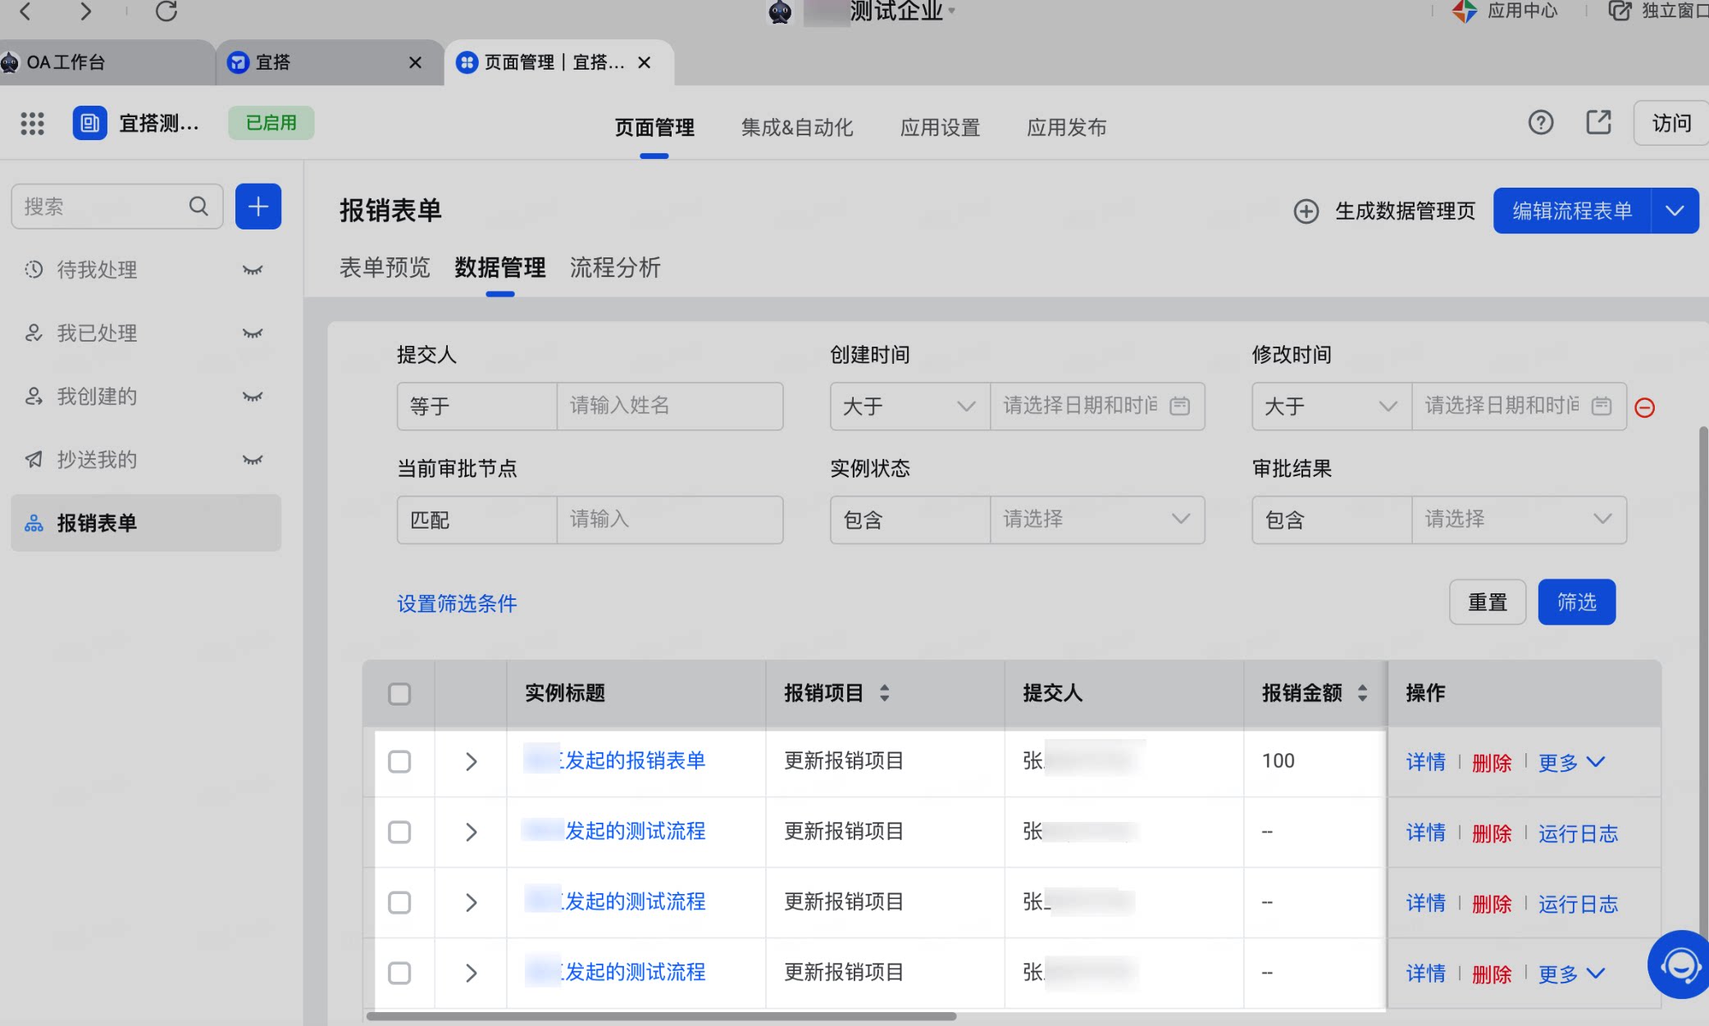
Task: Toggle the eye icon next to 抄送我的
Action: click(x=253, y=460)
